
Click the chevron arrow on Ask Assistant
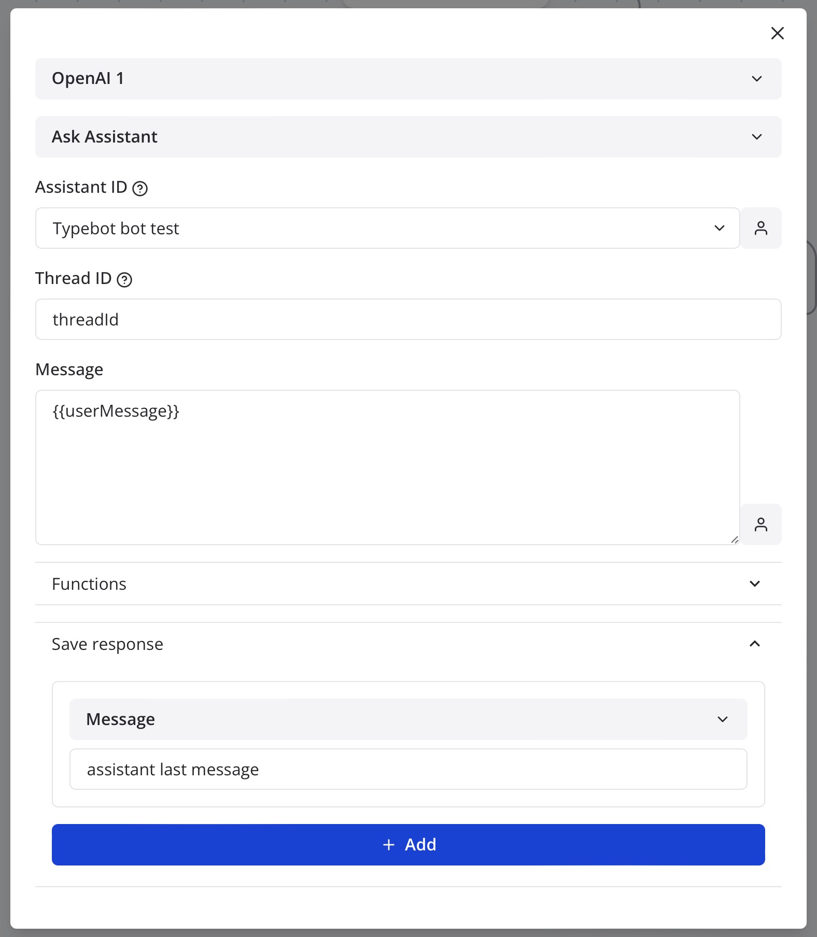point(757,137)
